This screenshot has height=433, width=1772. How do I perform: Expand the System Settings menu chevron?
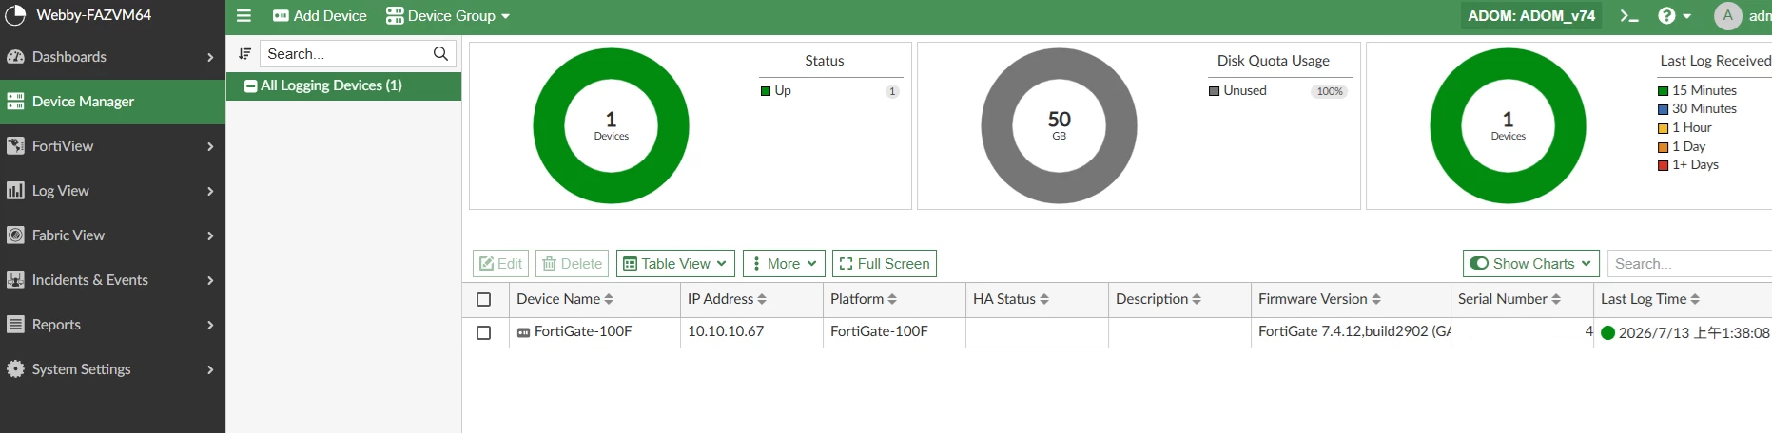[210, 370]
